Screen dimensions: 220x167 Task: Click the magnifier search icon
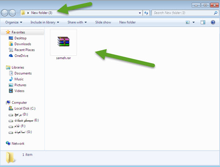click(x=216, y=13)
